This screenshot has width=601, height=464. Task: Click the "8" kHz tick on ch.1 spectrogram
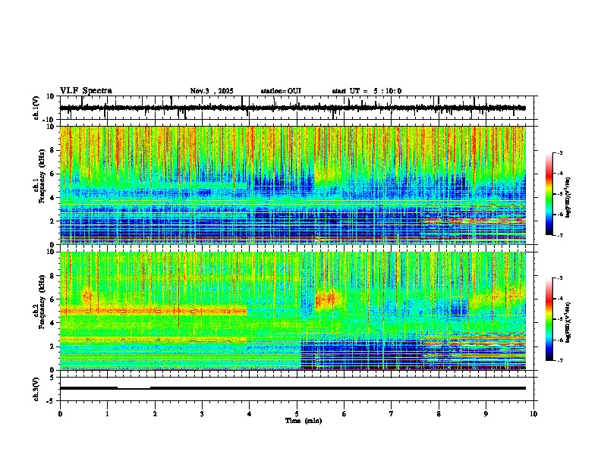(x=53, y=150)
